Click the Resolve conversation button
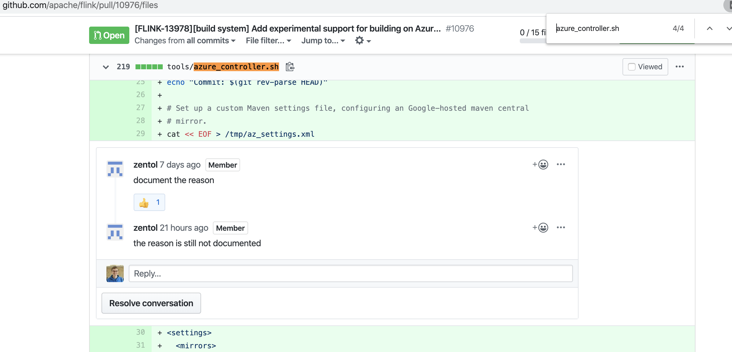The height and width of the screenshot is (352, 732). [151, 303]
